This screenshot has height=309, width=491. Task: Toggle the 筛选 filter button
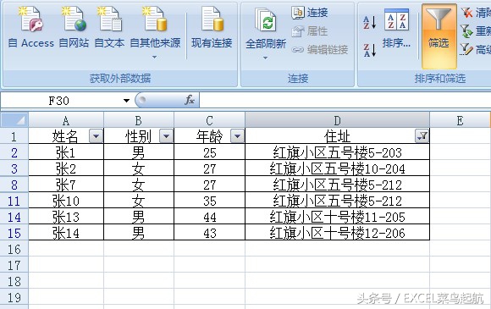pyautogui.click(x=439, y=36)
